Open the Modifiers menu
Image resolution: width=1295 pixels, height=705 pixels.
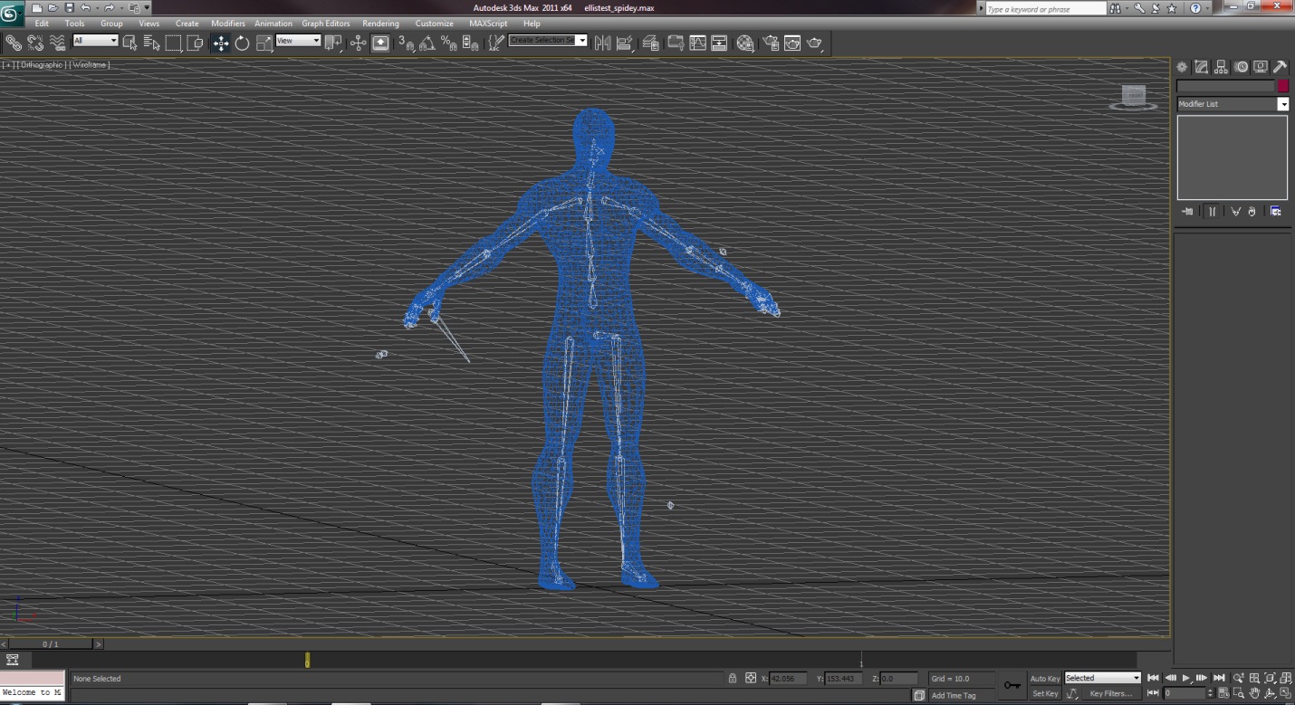[227, 24]
